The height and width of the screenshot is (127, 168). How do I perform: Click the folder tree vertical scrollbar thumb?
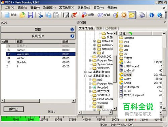115,69
